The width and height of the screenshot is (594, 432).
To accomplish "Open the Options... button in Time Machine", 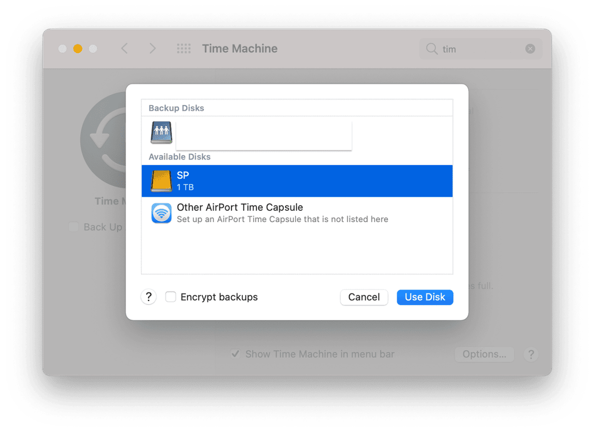I will [484, 354].
